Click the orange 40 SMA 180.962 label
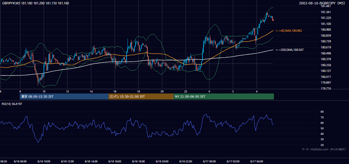 pyautogui.click(x=289, y=31)
